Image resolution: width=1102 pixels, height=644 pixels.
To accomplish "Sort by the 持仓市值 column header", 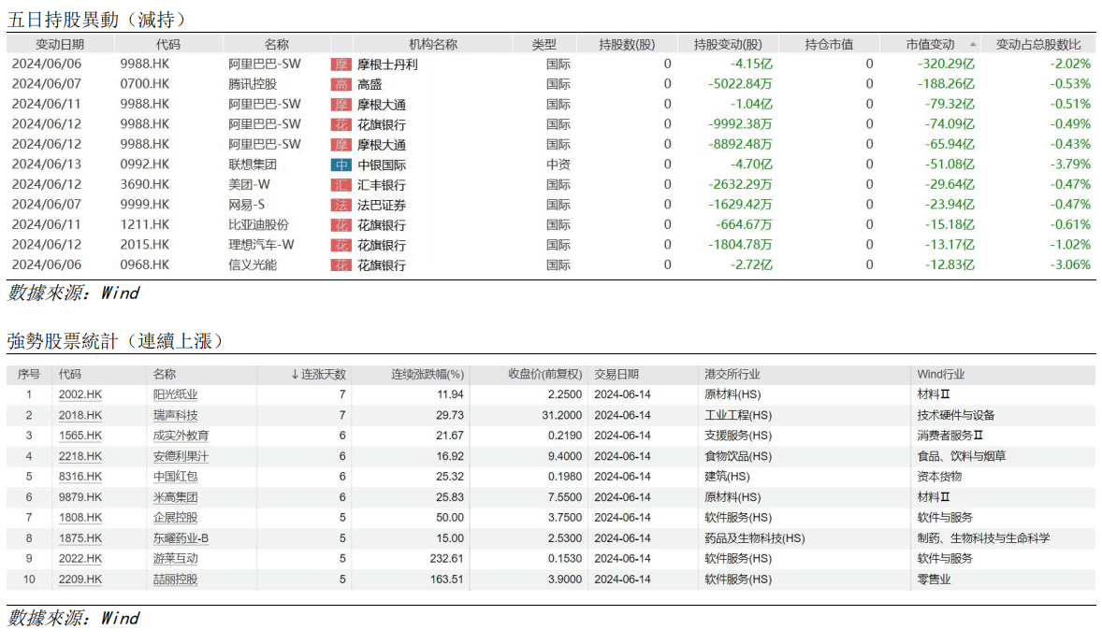I will click(830, 44).
